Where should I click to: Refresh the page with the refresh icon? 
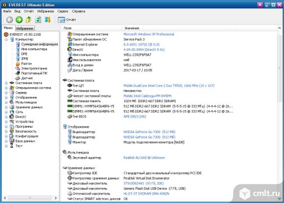point(38,20)
